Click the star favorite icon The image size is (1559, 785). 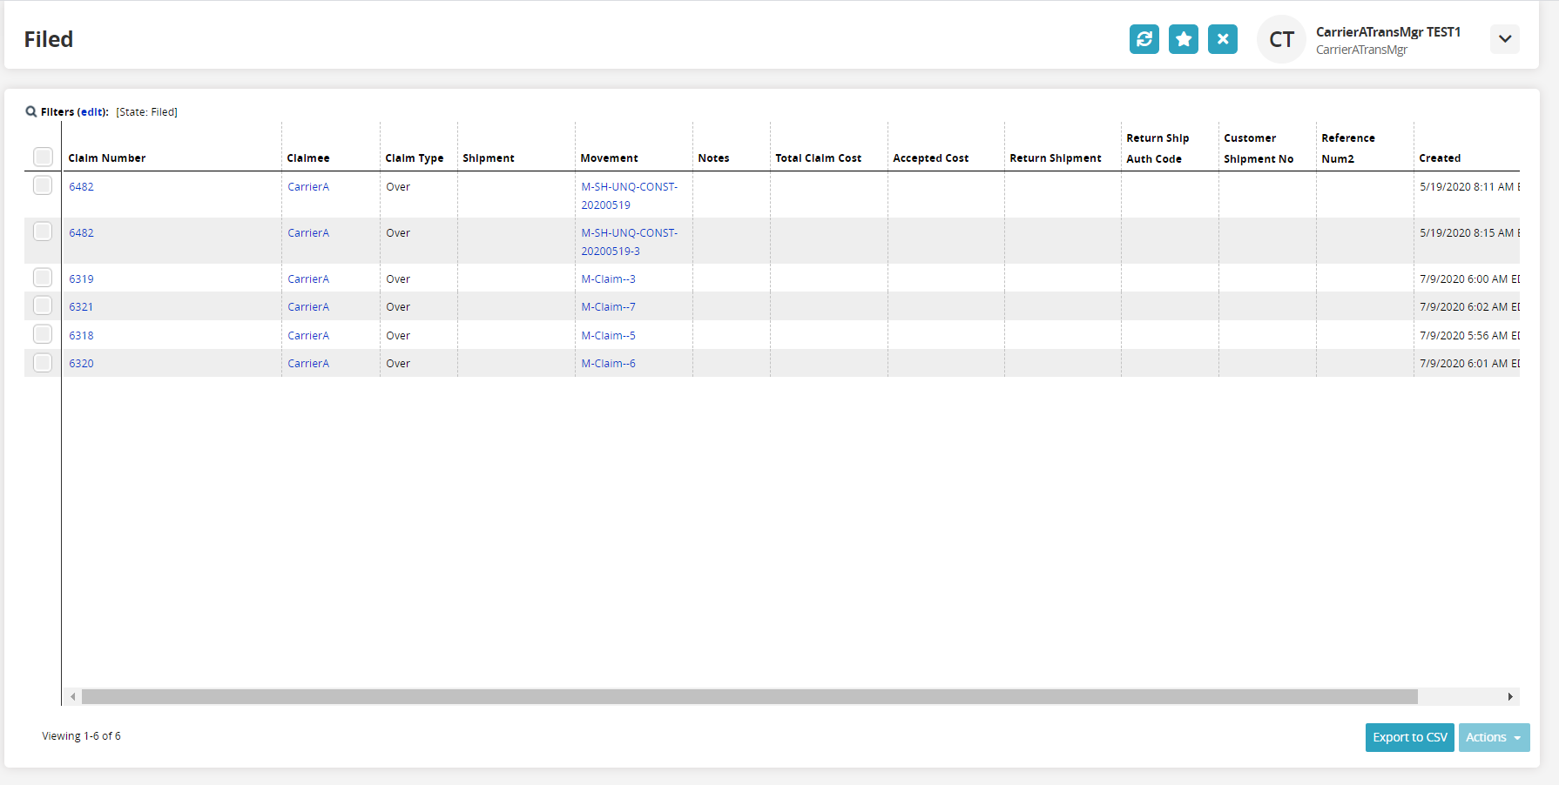(x=1183, y=39)
